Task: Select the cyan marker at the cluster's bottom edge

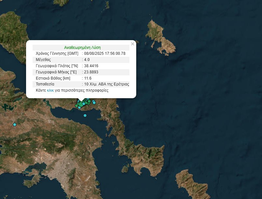Action: [79, 107]
